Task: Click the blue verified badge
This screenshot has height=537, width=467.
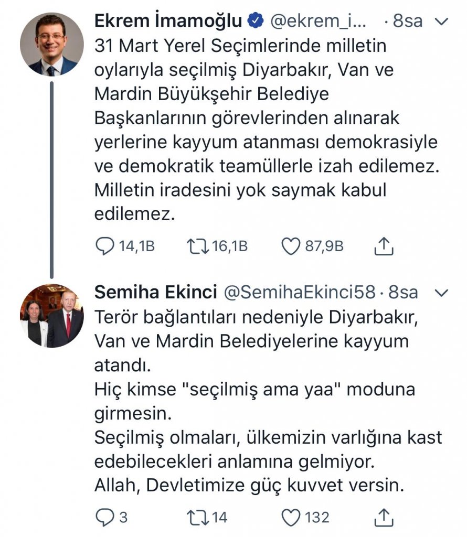Action: tap(256, 21)
